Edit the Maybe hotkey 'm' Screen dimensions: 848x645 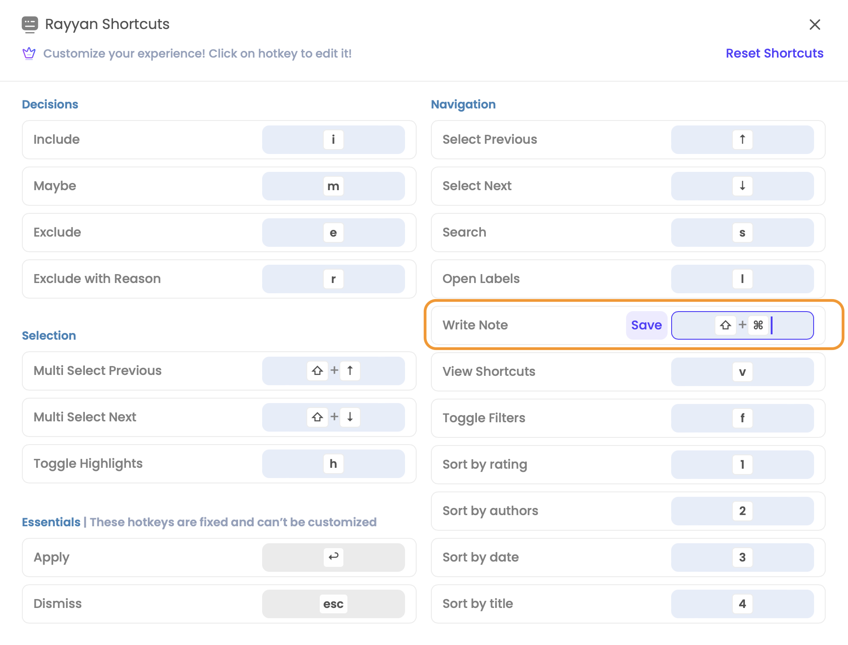[333, 186]
